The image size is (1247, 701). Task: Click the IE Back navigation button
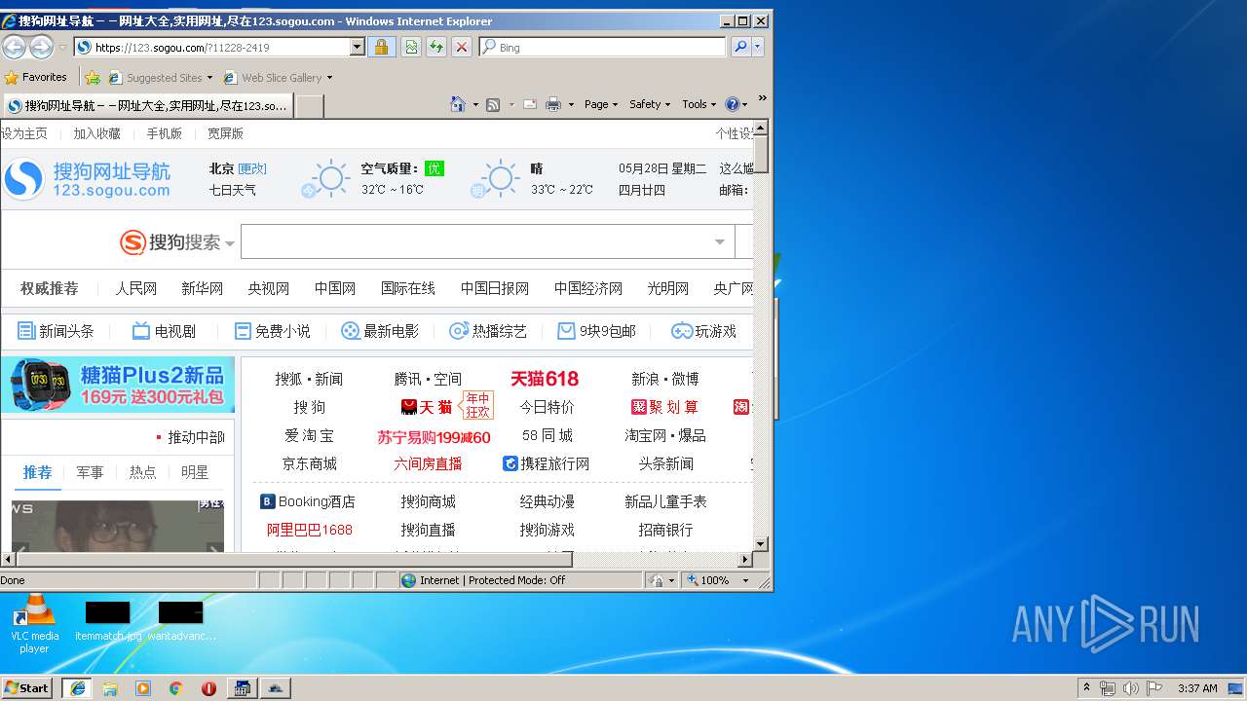(15, 47)
